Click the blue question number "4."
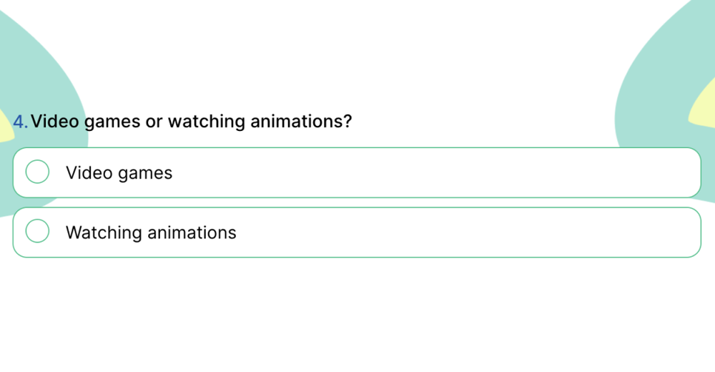Viewport: 715px width, 372px height. click(20, 122)
